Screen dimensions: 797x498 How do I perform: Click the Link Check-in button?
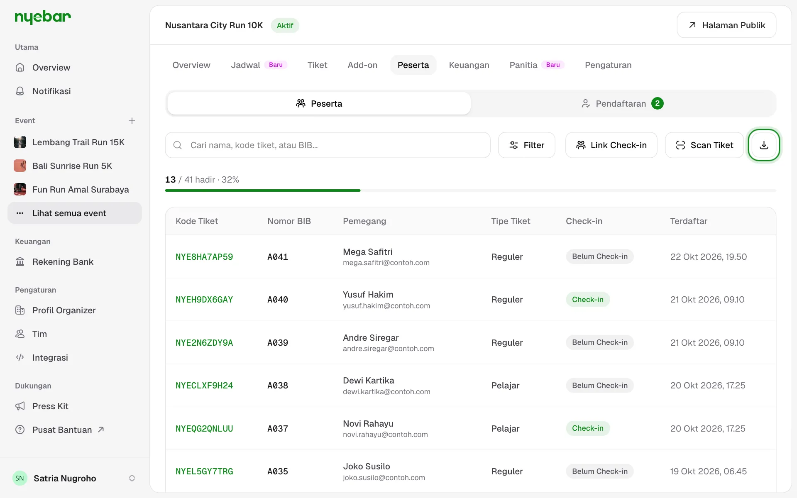(x=611, y=145)
